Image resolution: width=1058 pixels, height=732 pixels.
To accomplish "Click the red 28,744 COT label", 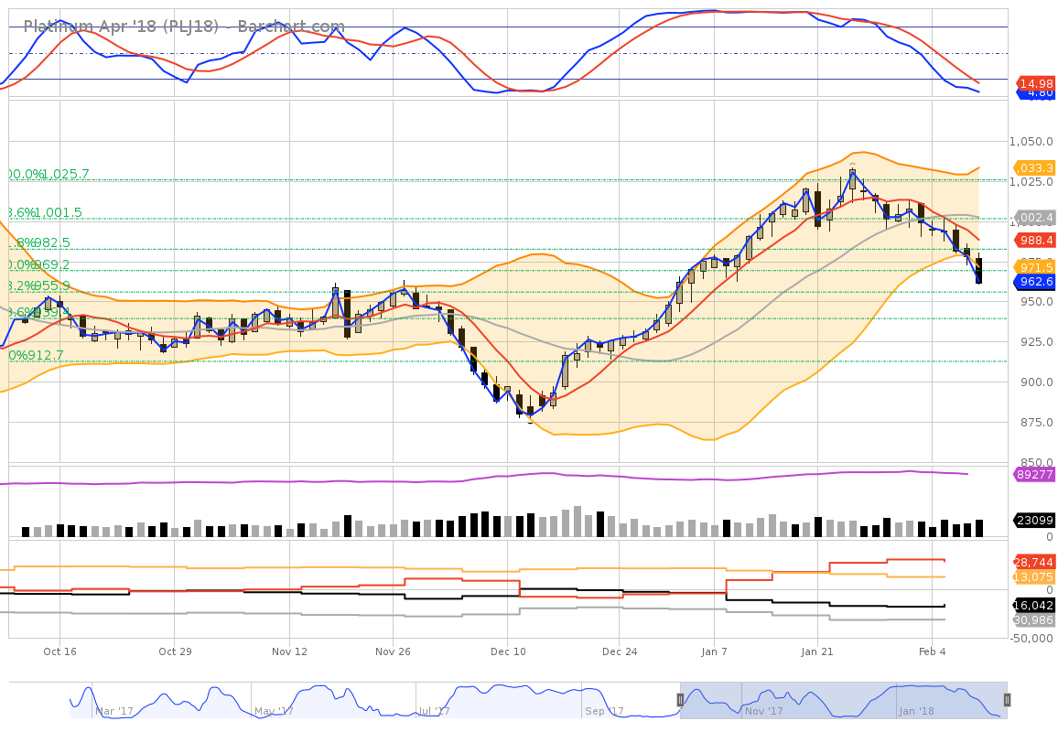I will [x=1034, y=562].
